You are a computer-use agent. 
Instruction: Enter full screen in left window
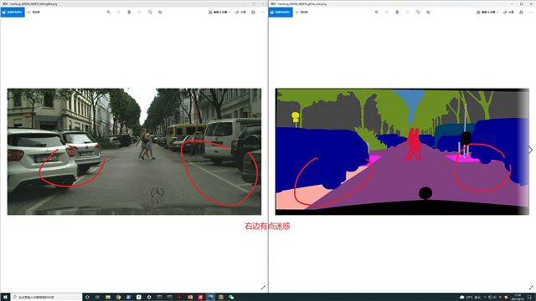coord(263,288)
